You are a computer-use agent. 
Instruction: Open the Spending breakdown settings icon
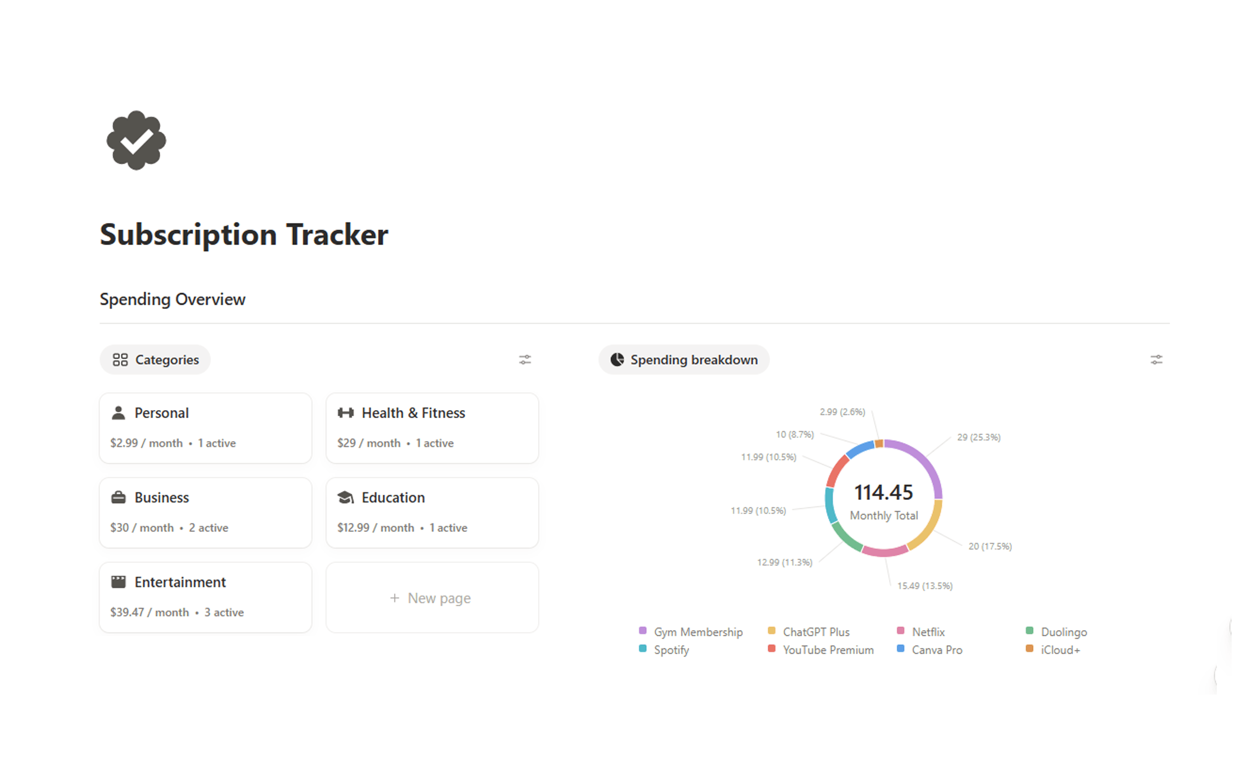pyautogui.click(x=1156, y=359)
